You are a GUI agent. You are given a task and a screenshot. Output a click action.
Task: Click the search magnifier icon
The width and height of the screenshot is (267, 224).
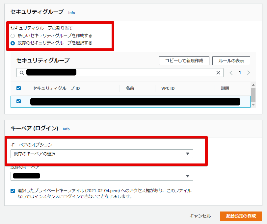pos(21,72)
